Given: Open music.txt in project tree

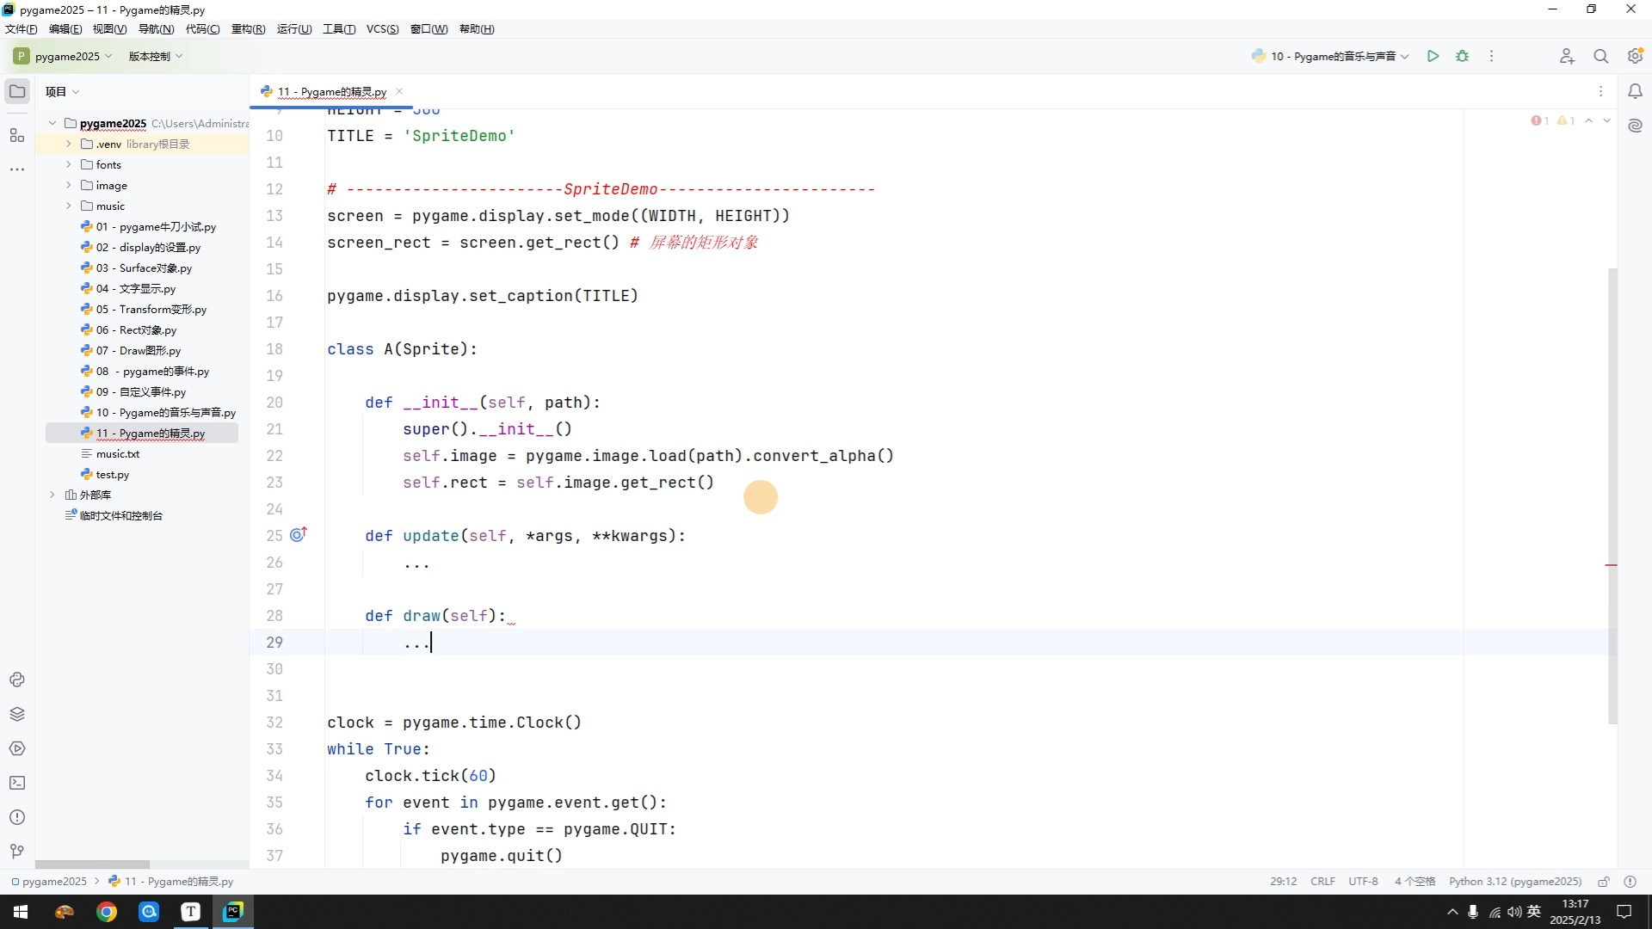Looking at the screenshot, I should point(117,453).
